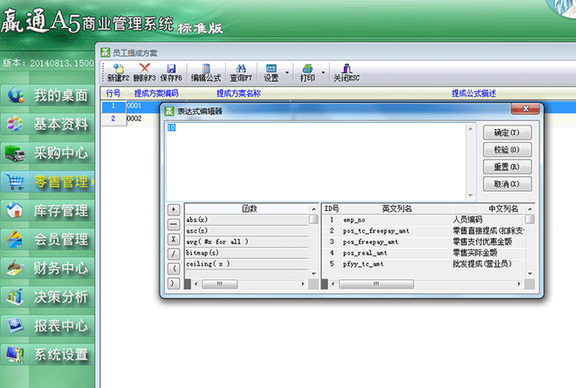Click the column list scroll-right arrow
Image resolution: width=576 pixels, height=388 pixels.
pyautogui.click(x=519, y=283)
